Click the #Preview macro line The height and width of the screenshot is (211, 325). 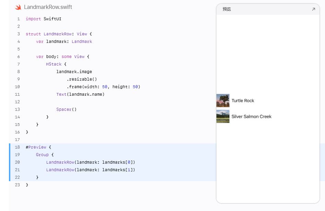[x=38, y=147]
